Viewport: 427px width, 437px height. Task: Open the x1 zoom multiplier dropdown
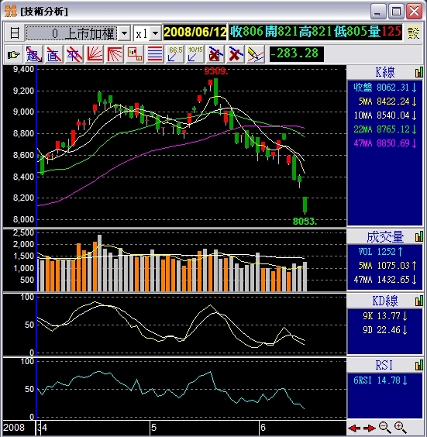tap(156, 33)
